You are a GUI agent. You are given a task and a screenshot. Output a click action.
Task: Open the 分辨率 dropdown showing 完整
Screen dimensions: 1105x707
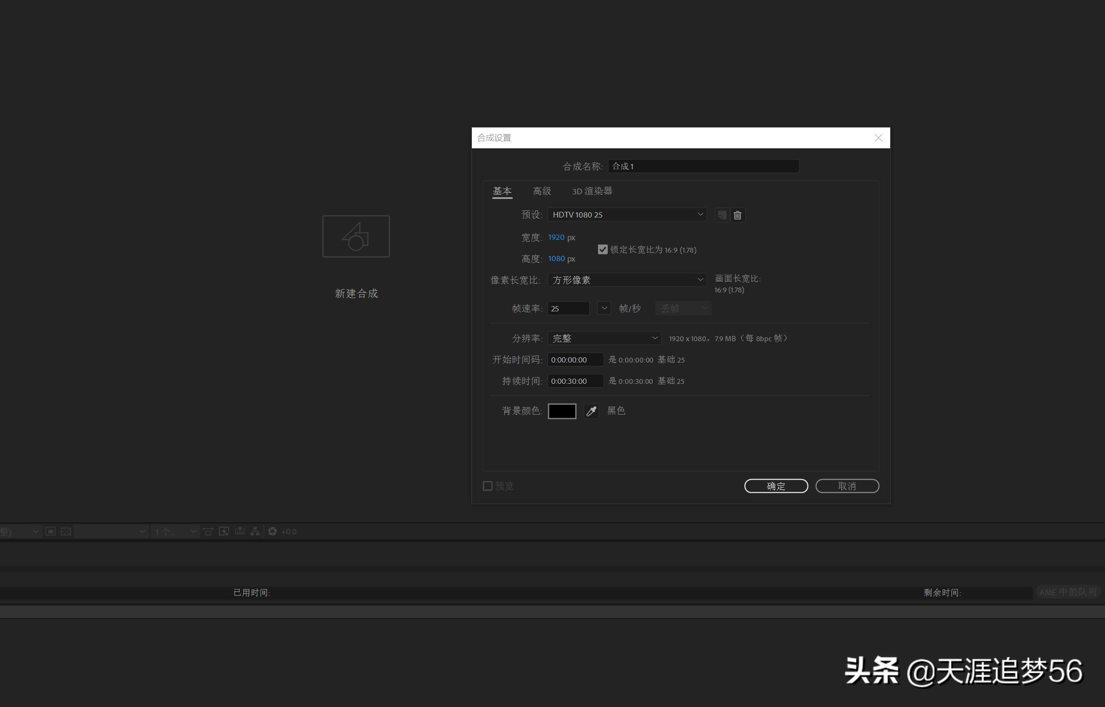604,338
